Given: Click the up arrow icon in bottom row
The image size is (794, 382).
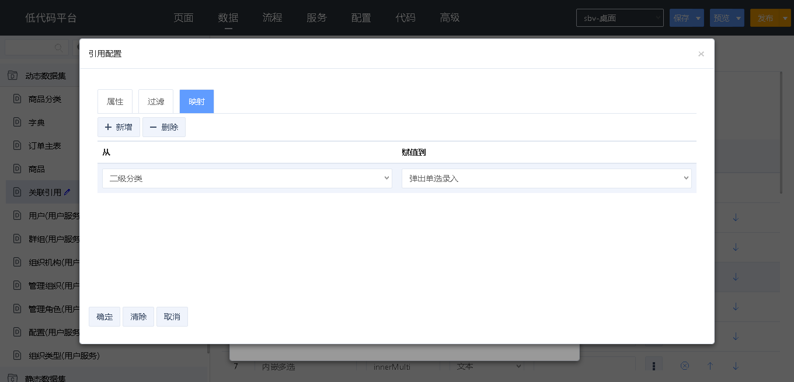Looking at the screenshot, I should pyautogui.click(x=711, y=366).
